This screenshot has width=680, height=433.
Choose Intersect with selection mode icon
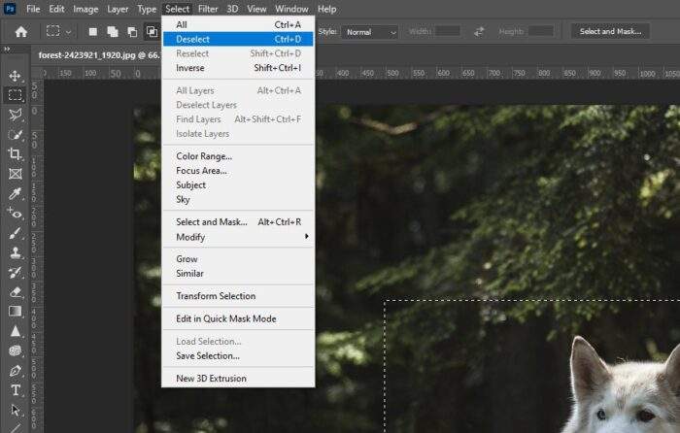(152, 32)
